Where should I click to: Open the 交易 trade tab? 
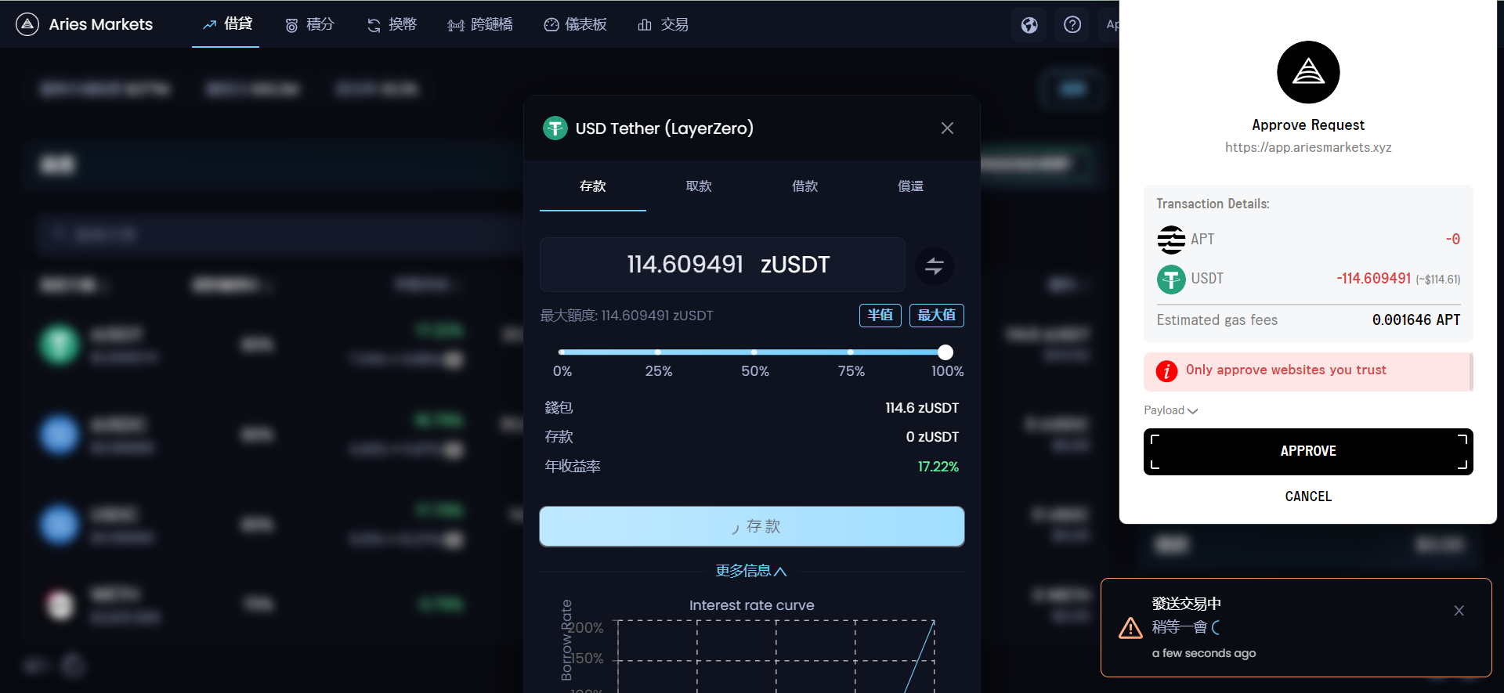[663, 24]
